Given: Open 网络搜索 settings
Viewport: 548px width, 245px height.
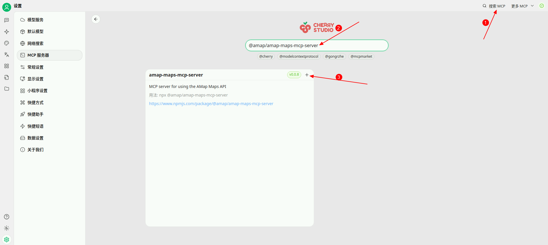Looking at the screenshot, I should pyautogui.click(x=49, y=43).
